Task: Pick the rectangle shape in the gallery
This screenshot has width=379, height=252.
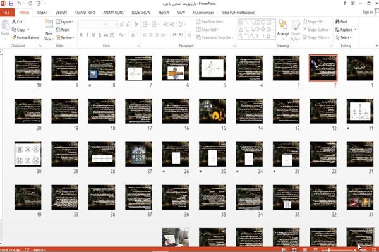Action: click(x=258, y=22)
